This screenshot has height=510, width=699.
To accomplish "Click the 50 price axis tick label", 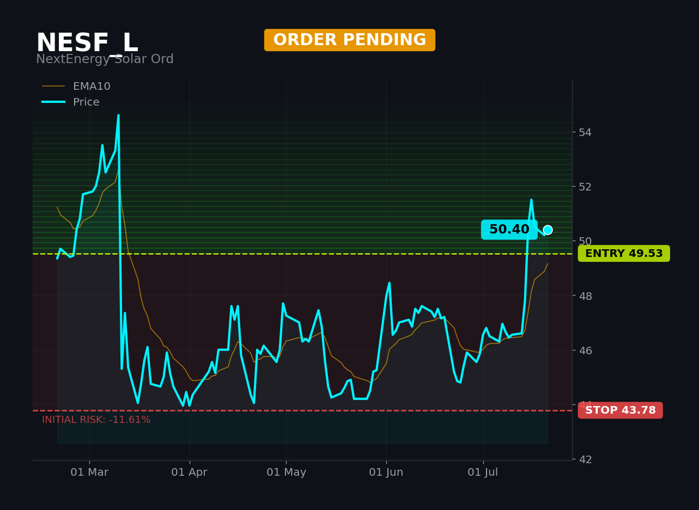I will [585, 241].
